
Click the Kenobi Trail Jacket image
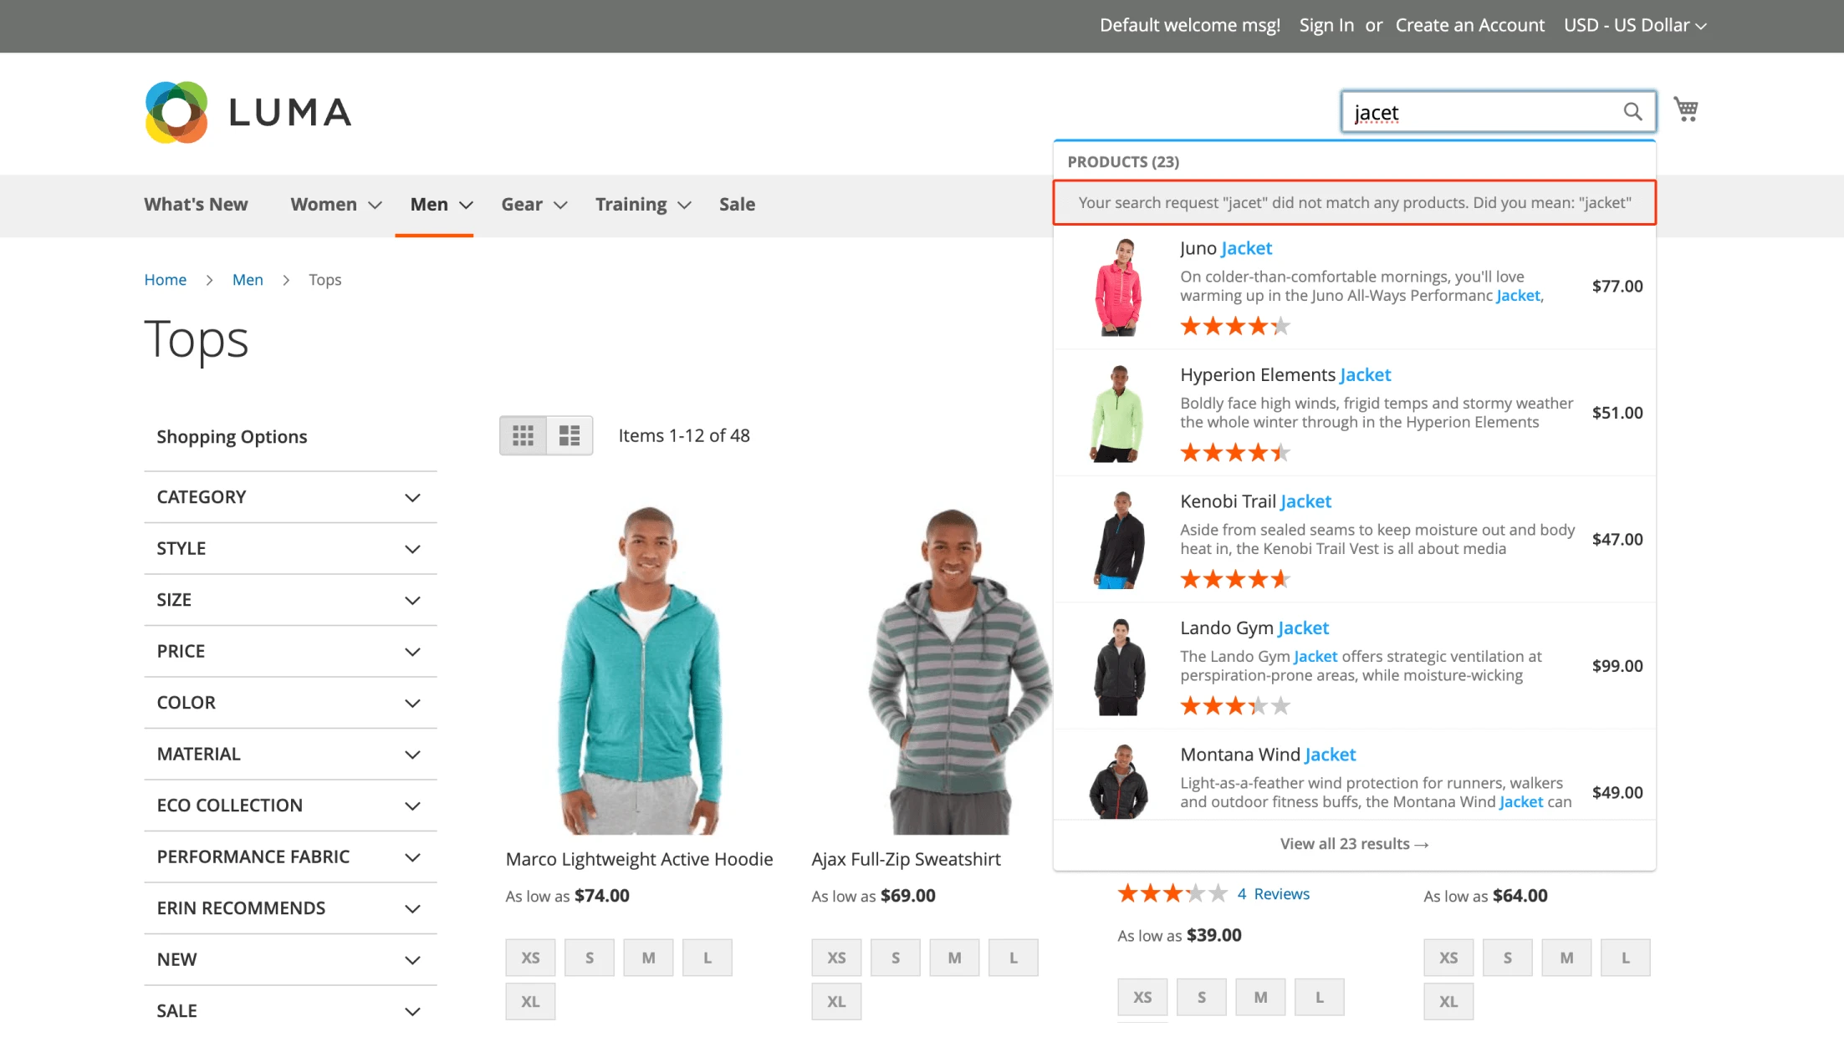[1118, 540]
